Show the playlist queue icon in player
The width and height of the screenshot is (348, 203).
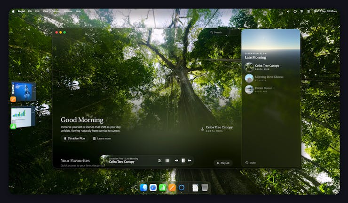pyautogui.click(x=167, y=160)
